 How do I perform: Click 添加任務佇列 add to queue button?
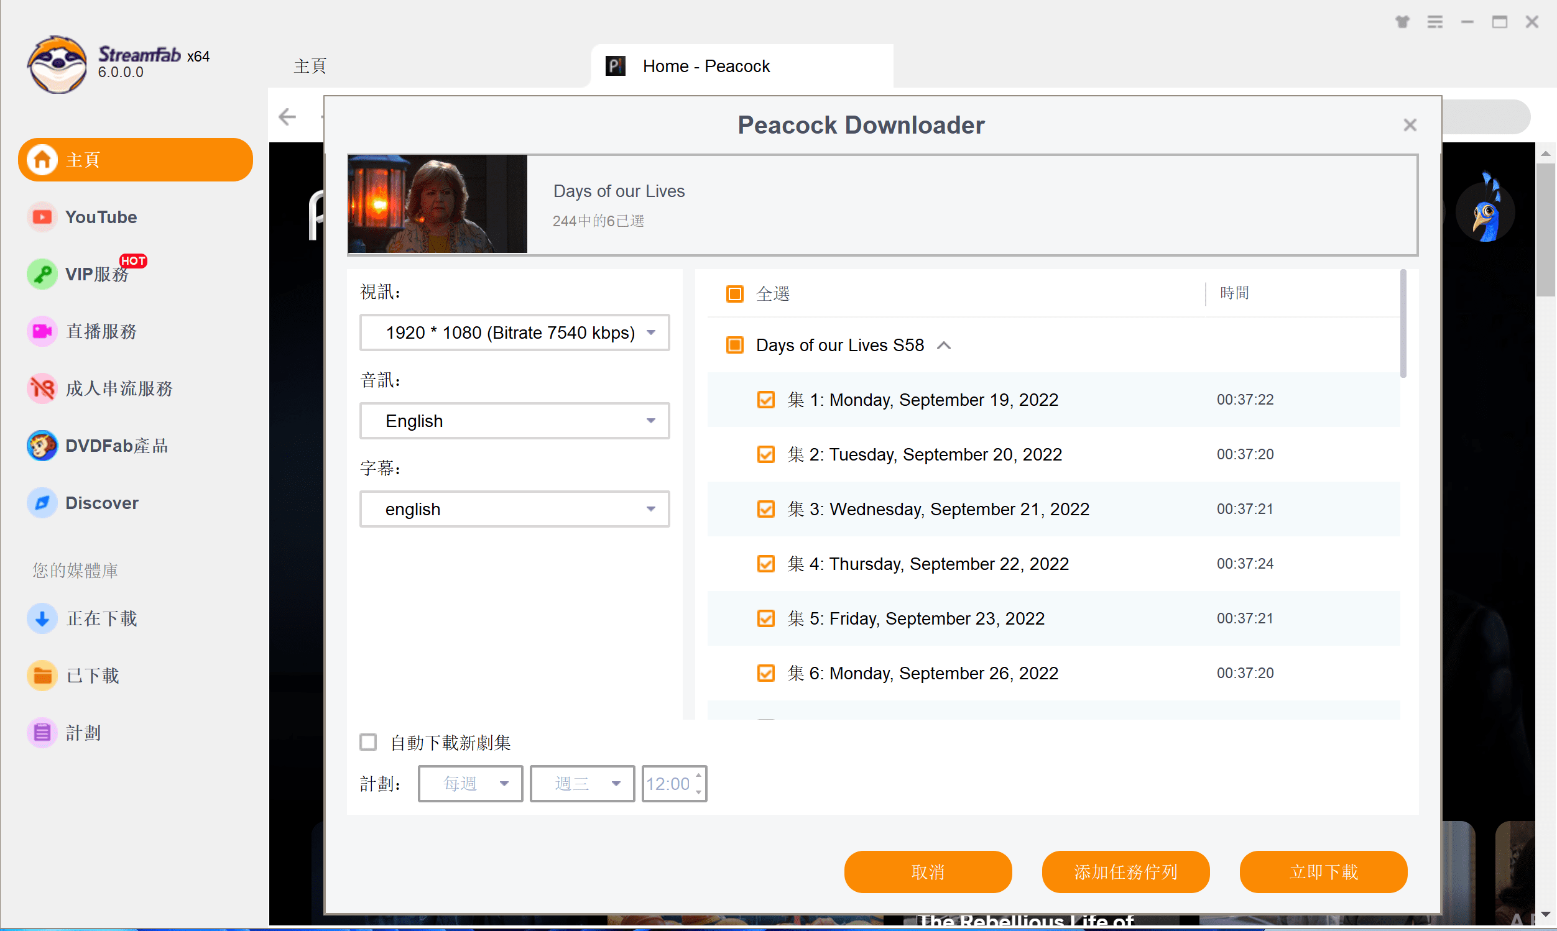pos(1126,872)
